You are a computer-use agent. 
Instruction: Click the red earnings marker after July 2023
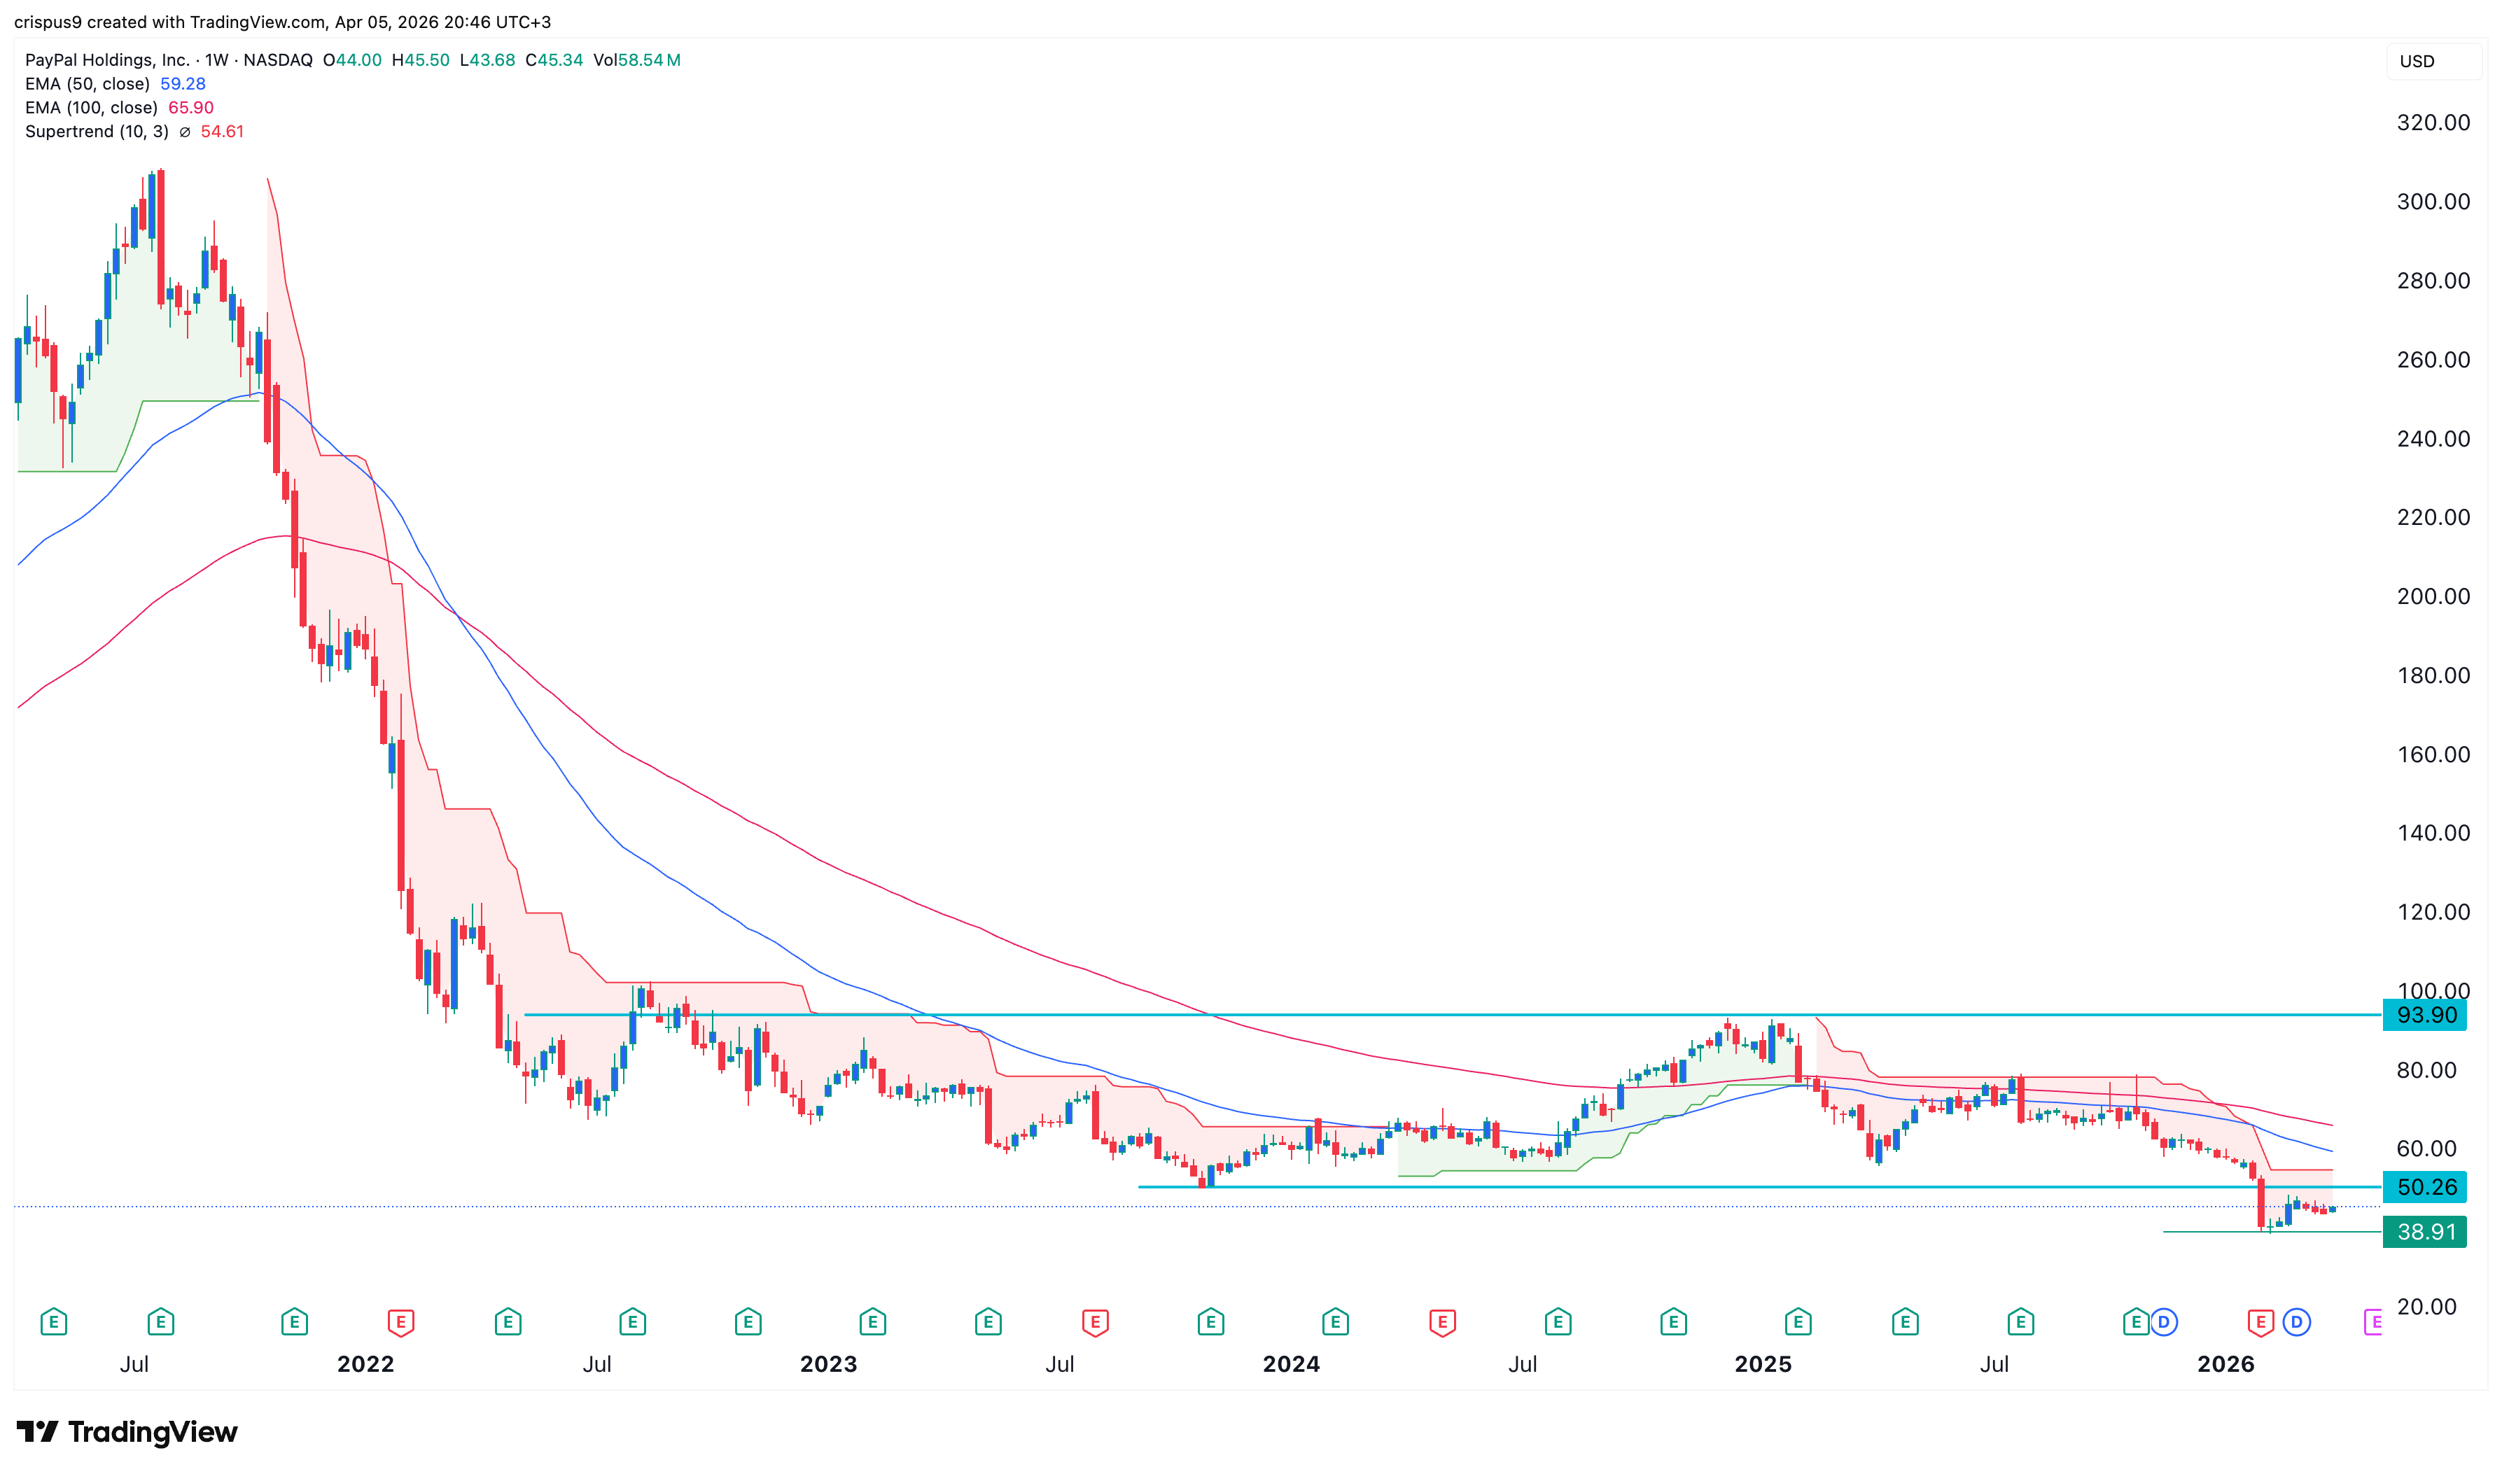coord(1095,1322)
